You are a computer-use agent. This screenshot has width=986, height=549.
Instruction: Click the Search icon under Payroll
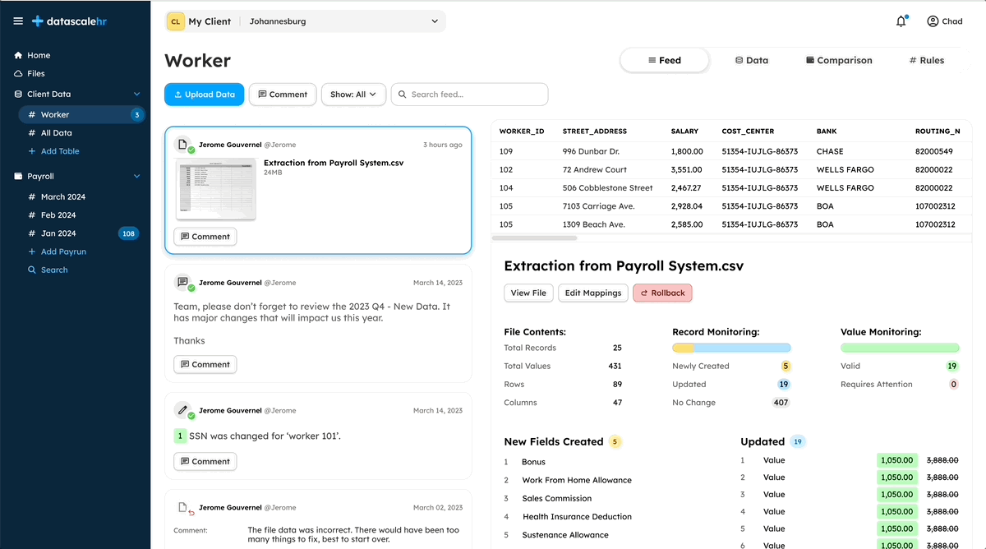tap(30, 270)
